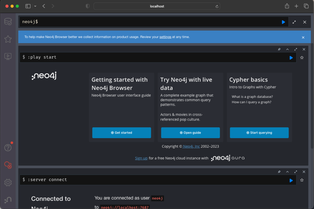Save :server connect as favorite

point(302,180)
